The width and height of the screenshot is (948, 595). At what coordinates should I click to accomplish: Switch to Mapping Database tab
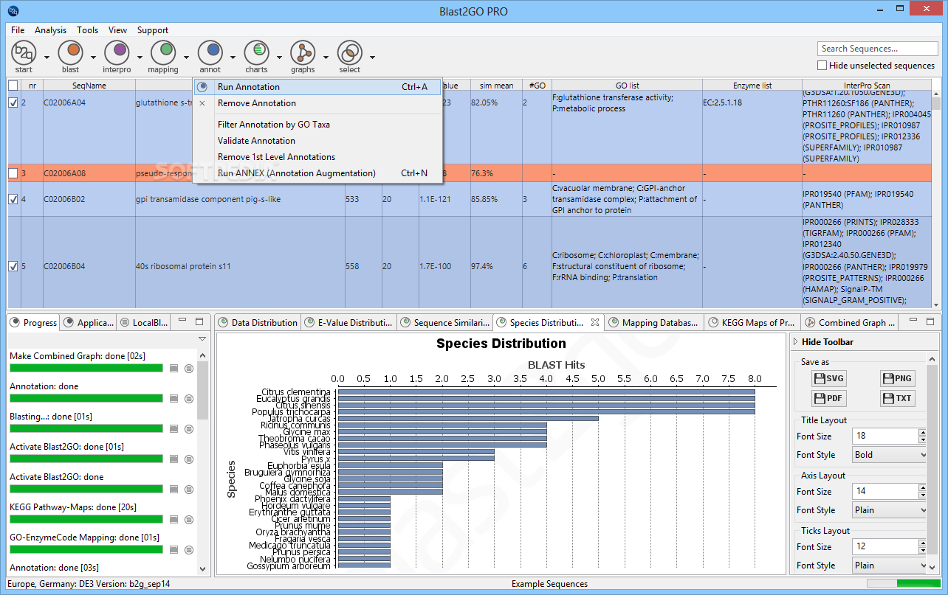[x=653, y=322]
